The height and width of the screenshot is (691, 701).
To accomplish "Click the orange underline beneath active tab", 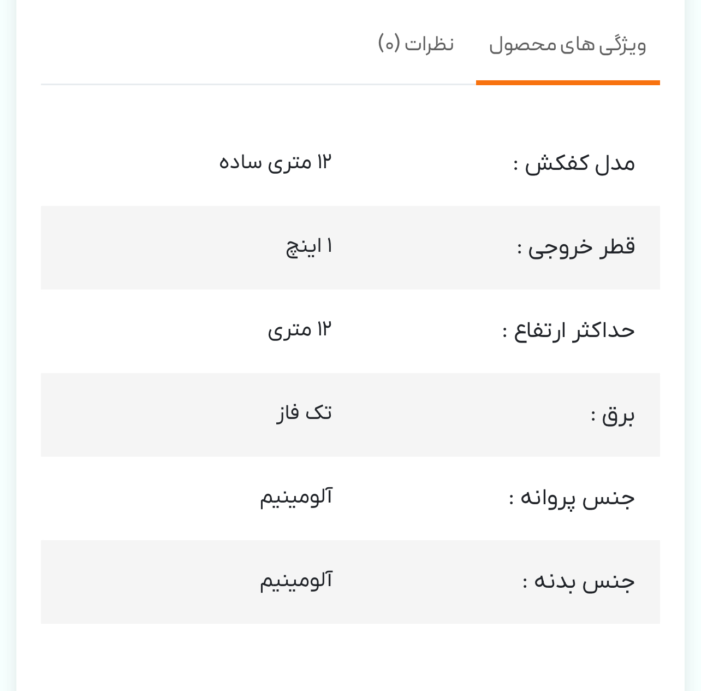I will [568, 83].
